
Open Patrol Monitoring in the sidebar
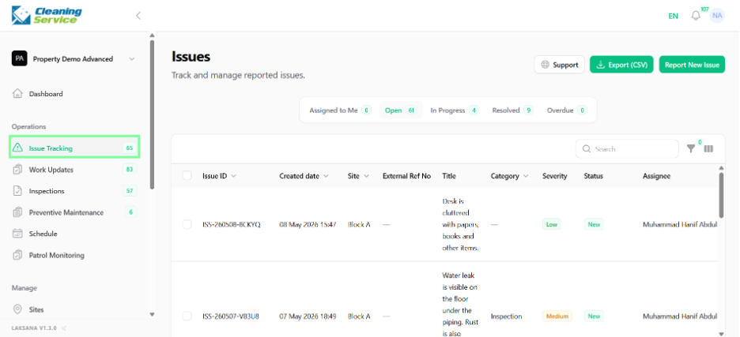(x=57, y=256)
